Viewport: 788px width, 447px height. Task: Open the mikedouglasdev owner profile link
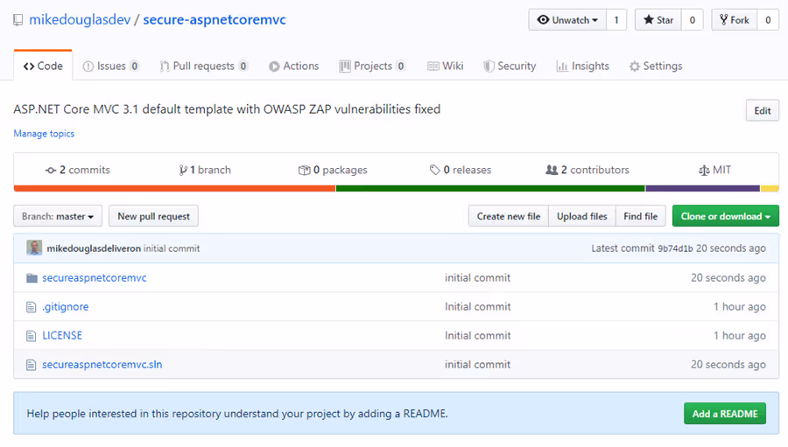click(x=80, y=19)
